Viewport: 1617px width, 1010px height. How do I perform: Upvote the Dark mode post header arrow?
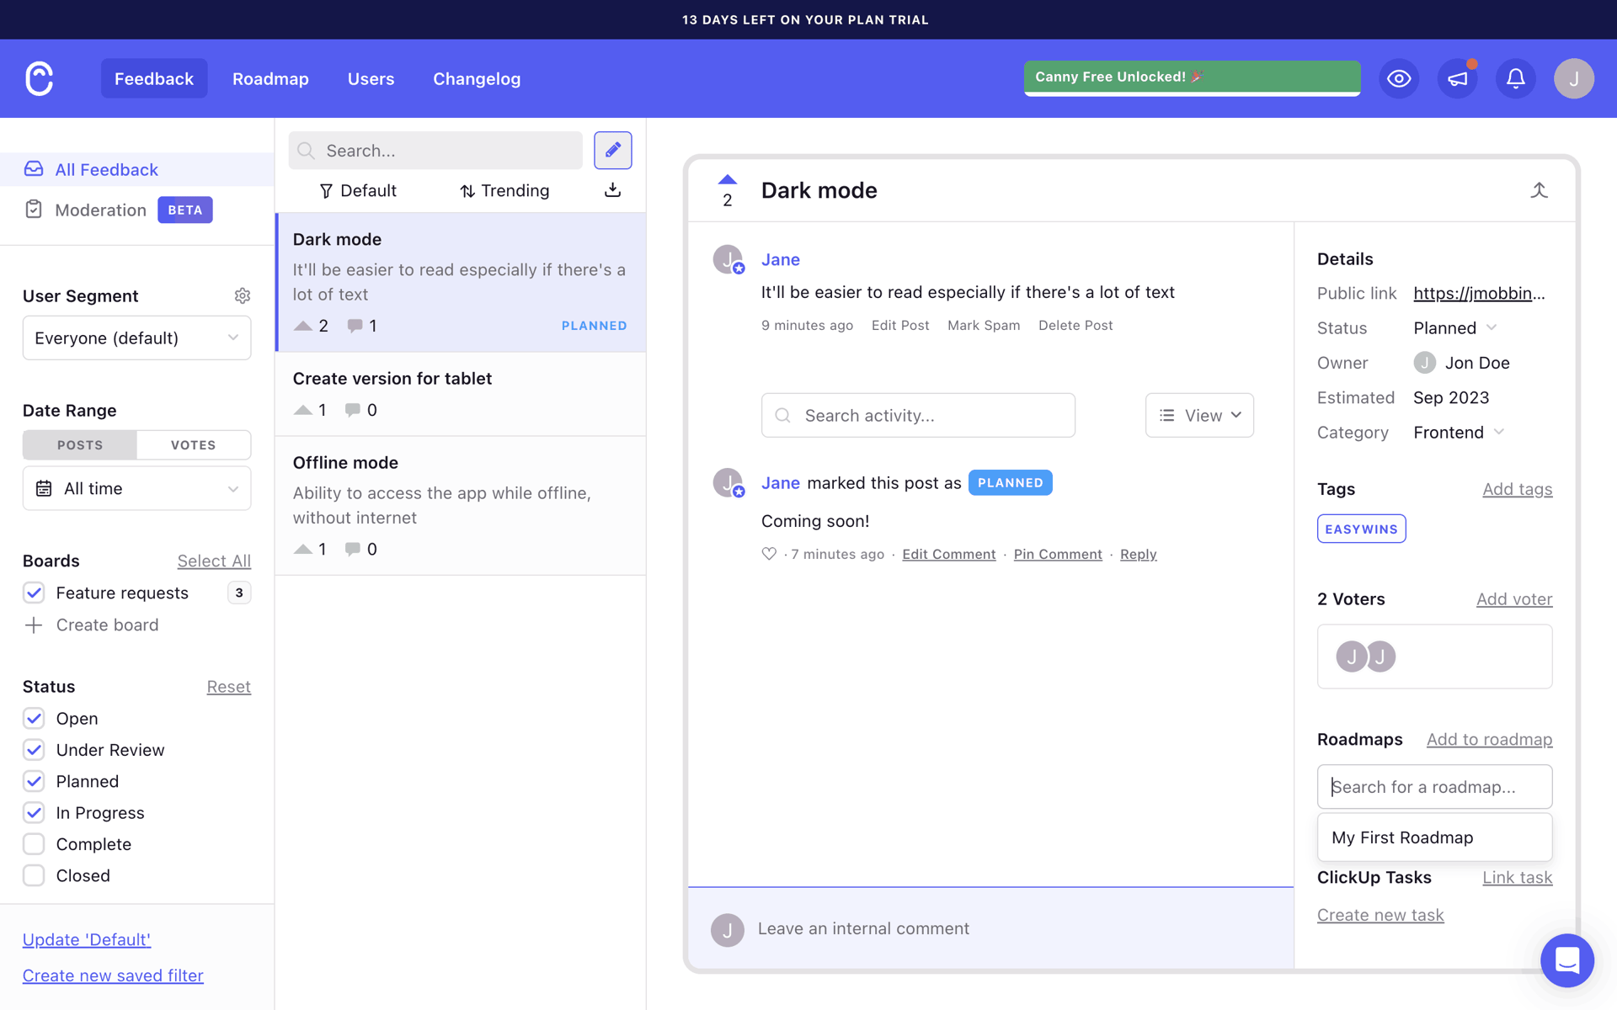point(728,179)
